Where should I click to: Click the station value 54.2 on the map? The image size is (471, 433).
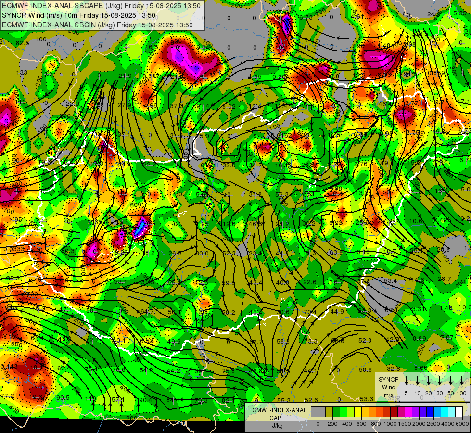[x=146, y=370]
